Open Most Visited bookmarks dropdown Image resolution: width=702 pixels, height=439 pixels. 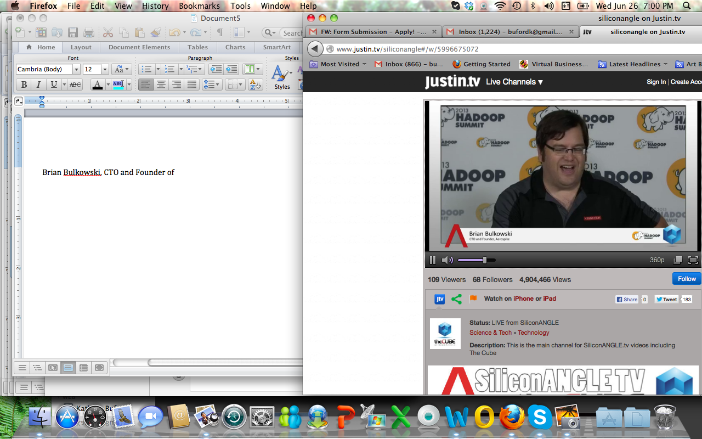338,64
